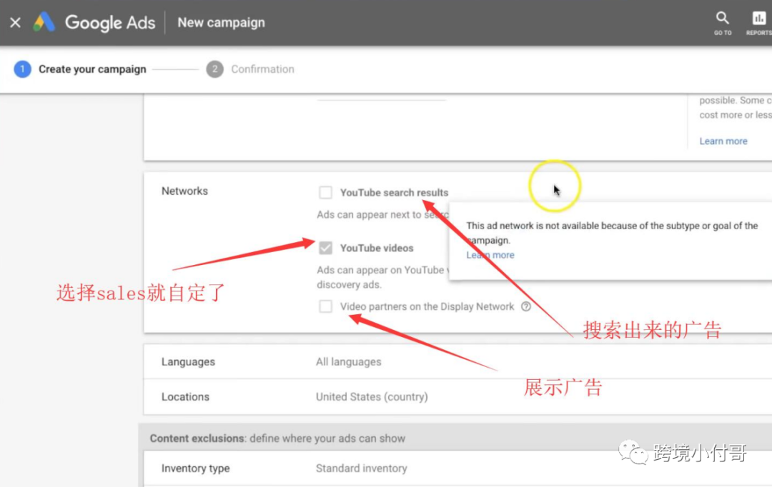Click 'United States (country)' value
772x487 pixels.
(x=372, y=396)
